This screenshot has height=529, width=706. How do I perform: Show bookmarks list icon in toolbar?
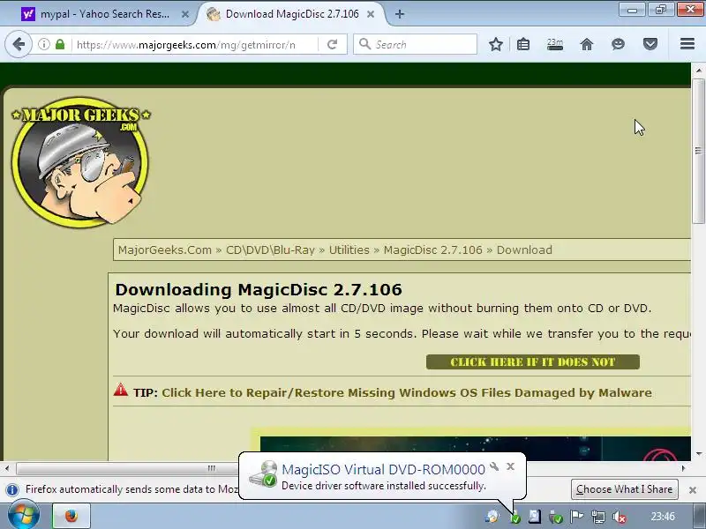pyautogui.click(x=523, y=45)
